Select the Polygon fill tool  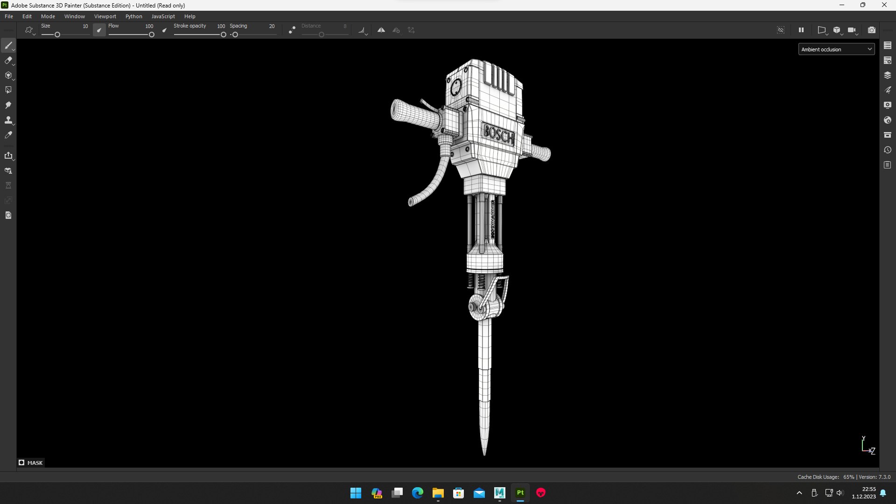point(8,90)
